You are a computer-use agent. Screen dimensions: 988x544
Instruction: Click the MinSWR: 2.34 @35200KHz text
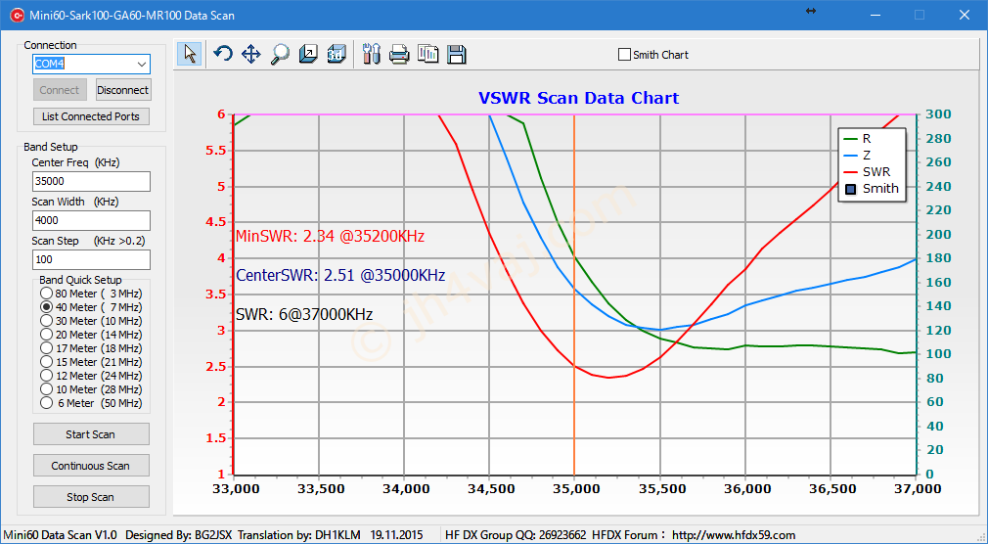tap(331, 237)
